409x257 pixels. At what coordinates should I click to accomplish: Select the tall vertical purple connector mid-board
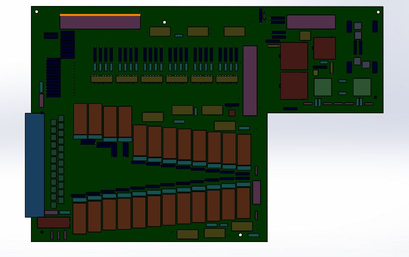[250, 81]
